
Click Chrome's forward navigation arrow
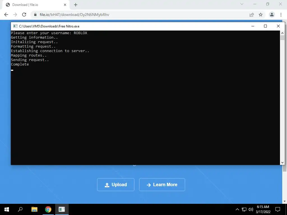coord(15,15)
